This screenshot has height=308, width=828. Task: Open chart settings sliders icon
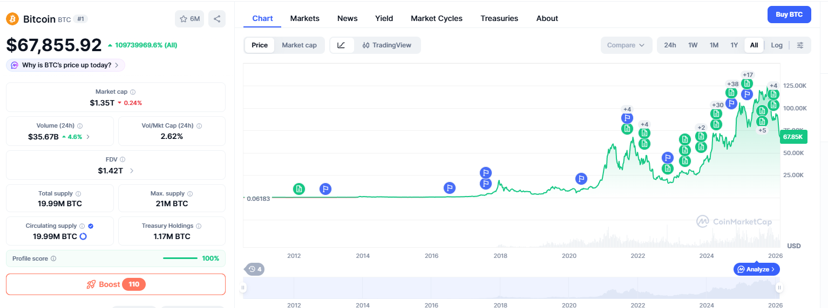pyautogui.click(x=800, y=45)
